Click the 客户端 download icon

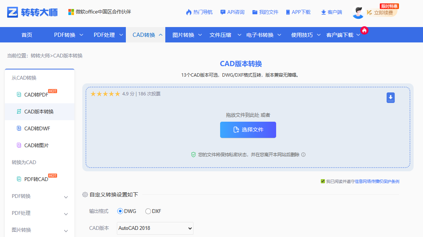pyautogui.click(x=324, y=12)
